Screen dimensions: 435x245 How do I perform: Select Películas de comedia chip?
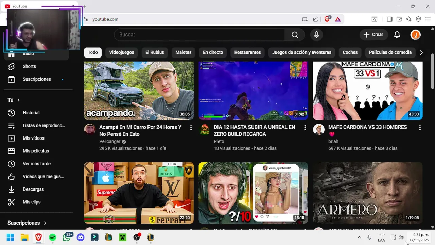pos(390,52)
